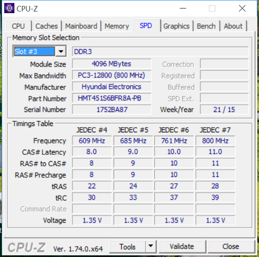Click the empty Buffered field
This screenshot has width=259, height=257.
pos(224,87)
